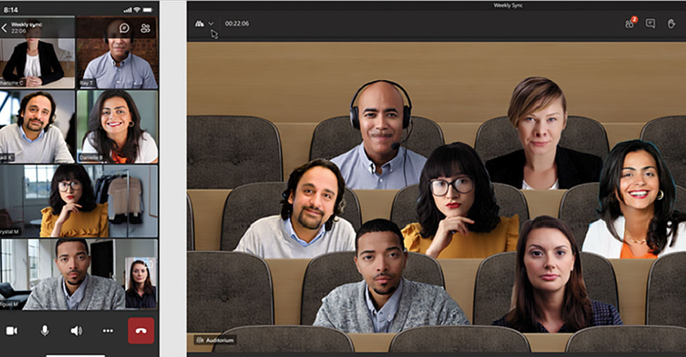Open more options ellipsis on mobile

[108, 330]
